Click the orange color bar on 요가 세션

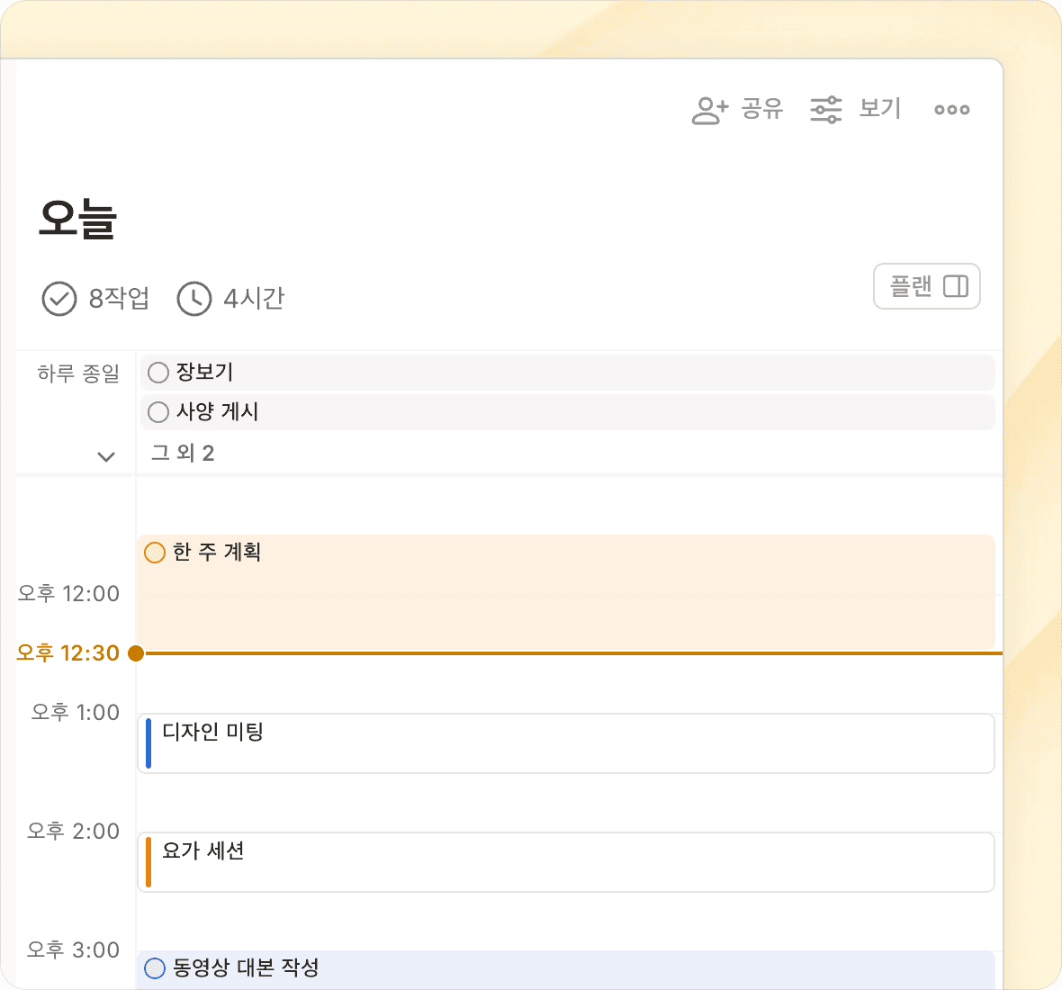click(x=148, y=862)
